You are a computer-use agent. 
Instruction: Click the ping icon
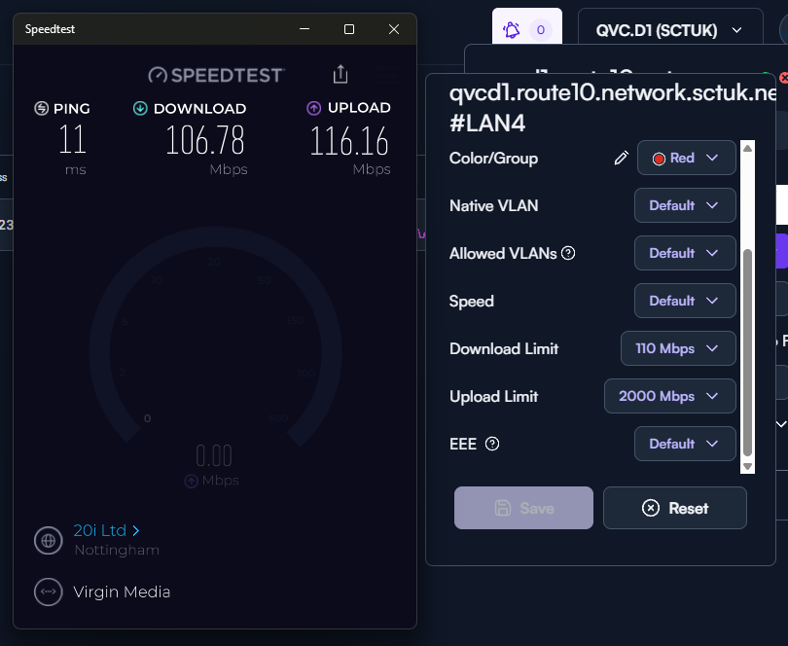pyautogui.click(x=41, y=108)
